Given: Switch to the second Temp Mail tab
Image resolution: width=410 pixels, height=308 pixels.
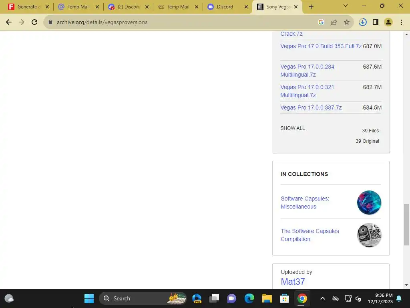Looking at the screenshot, I should pyautogui.click(x=175, y=7).
